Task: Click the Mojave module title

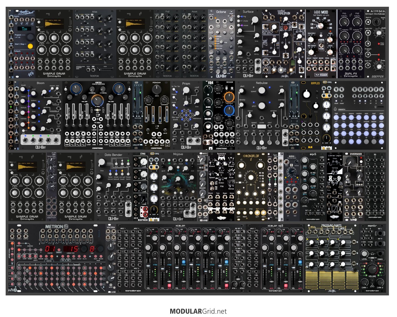Action: coord(178,154)
